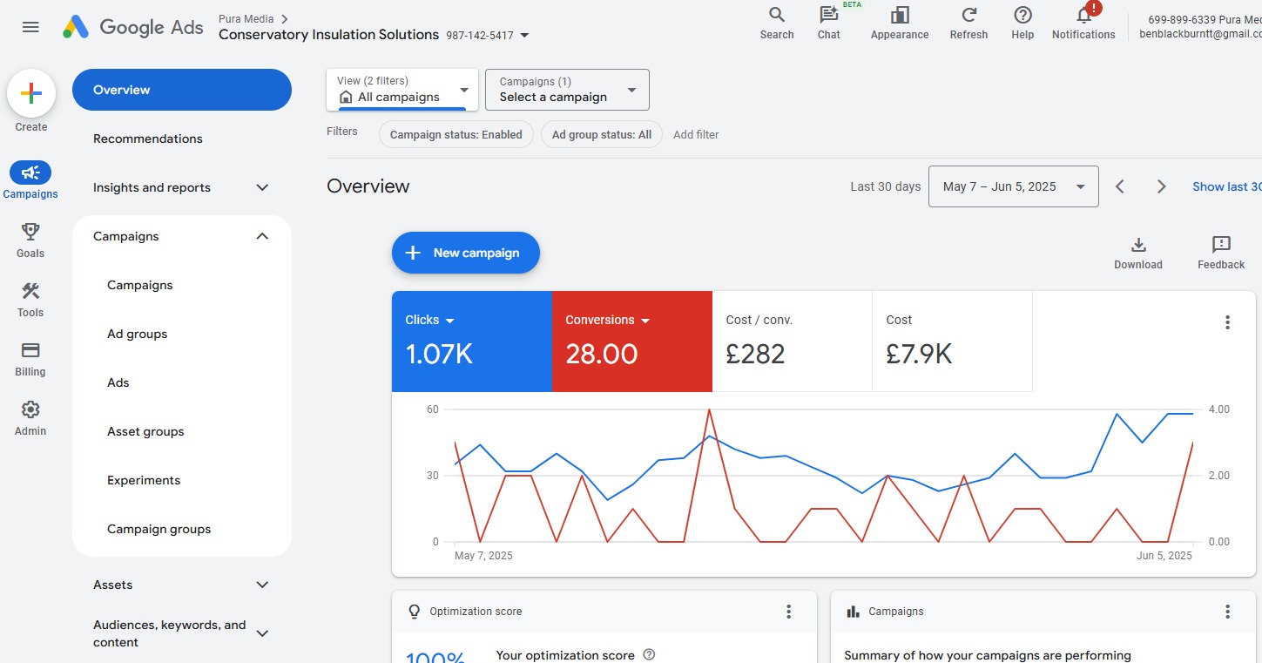Viewport: 1262px width, 663px height.
Task: Expand the Select a campaign dropdown
Action: pyautogui.click(x=566, y=90)
